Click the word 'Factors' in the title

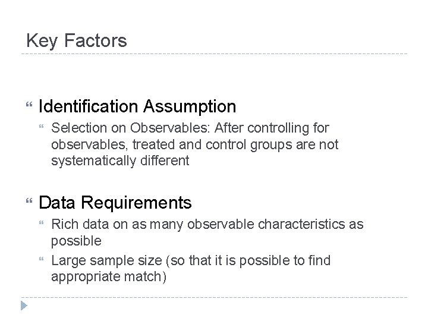(96, 40)
